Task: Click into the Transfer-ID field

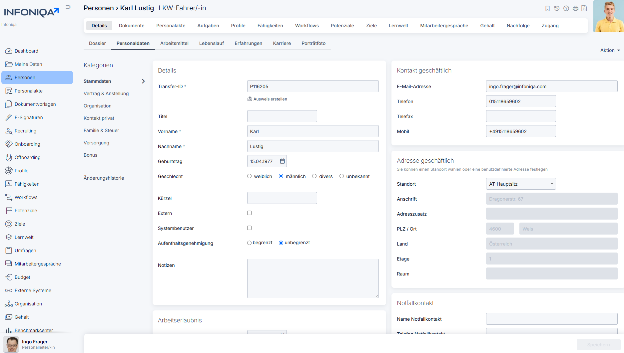Action: click(x=313, y=86)
